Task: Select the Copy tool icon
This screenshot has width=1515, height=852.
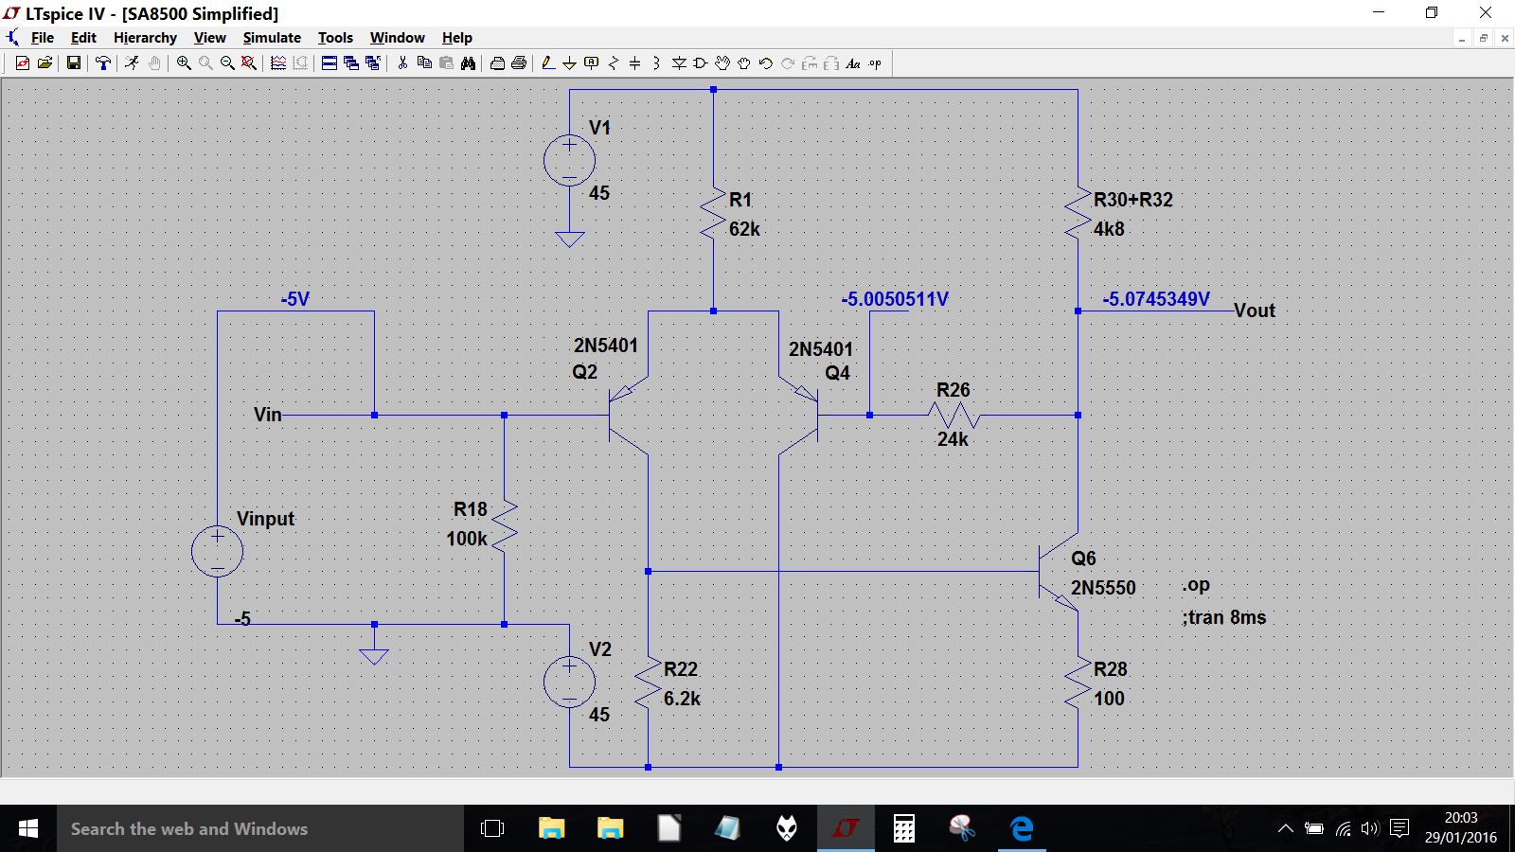Action: coord(424,63)
